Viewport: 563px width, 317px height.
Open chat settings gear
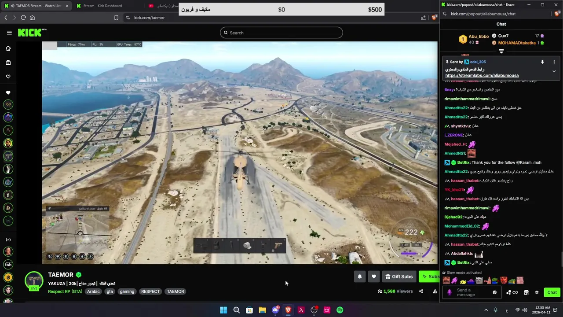[x=537, y=292]
